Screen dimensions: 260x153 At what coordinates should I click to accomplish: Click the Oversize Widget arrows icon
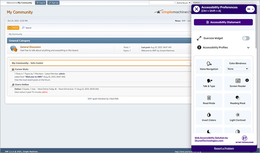199,38
